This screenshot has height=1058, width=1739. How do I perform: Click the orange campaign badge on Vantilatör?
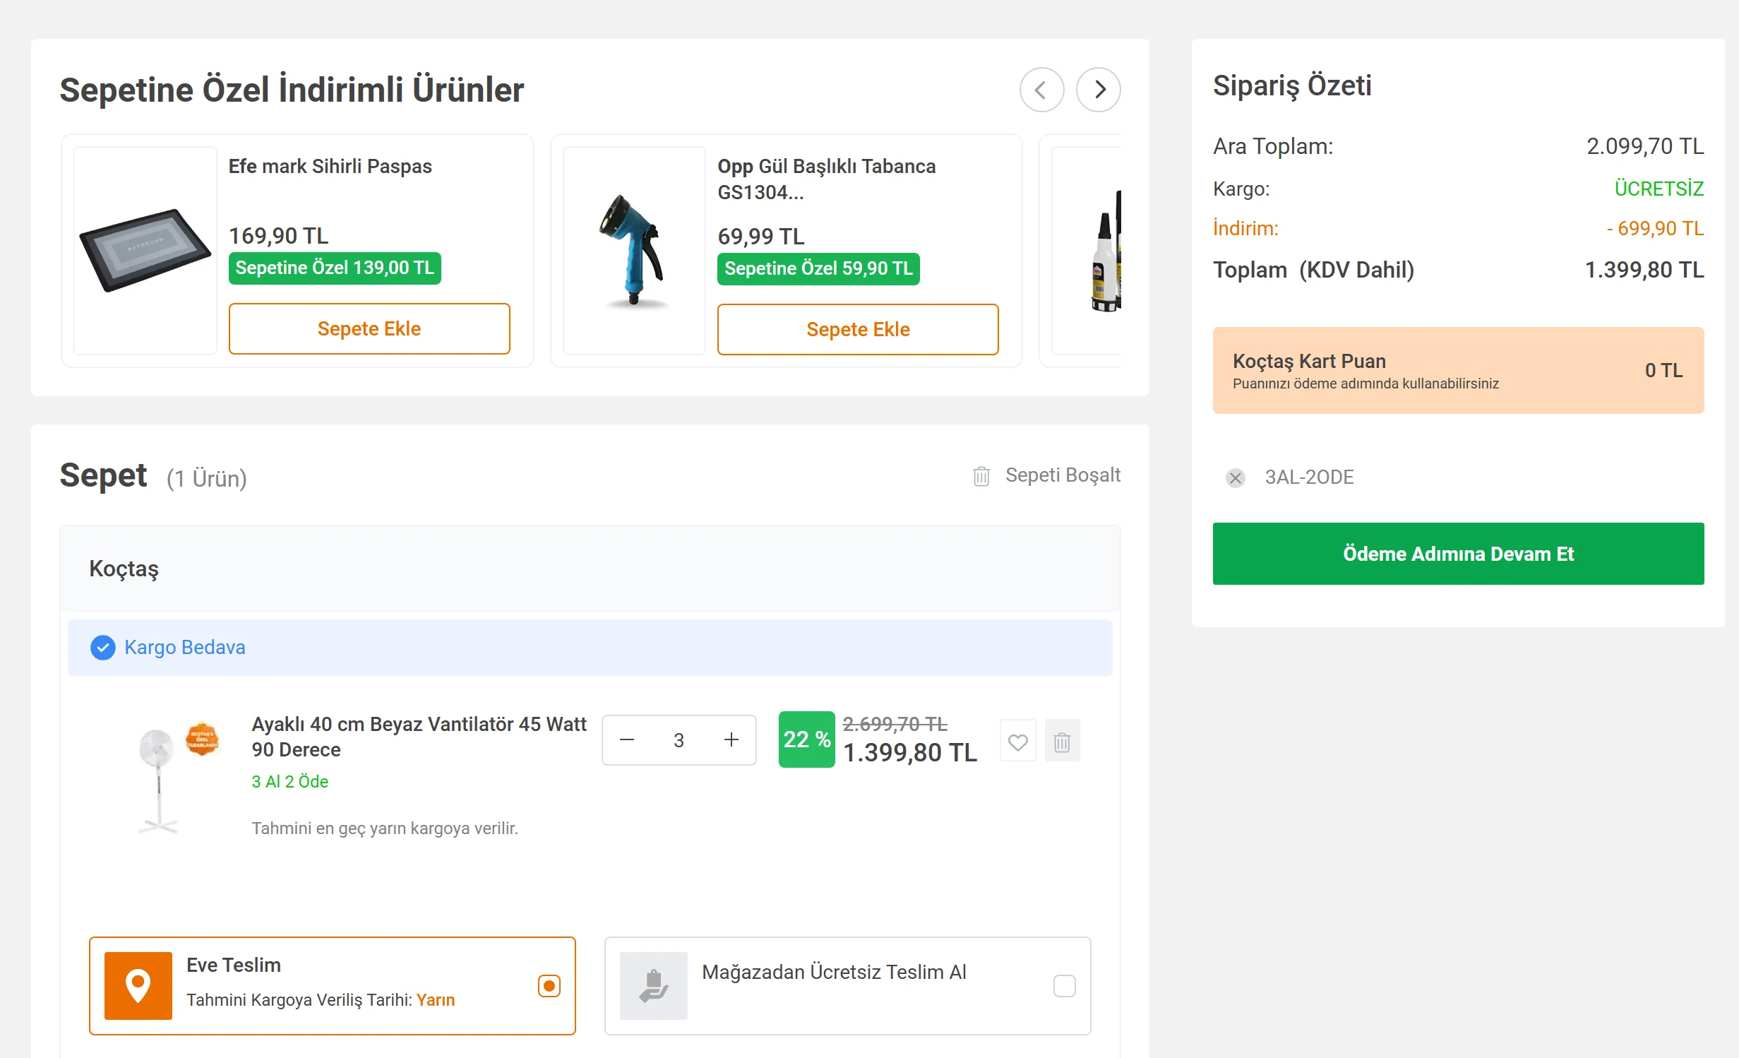[202, 739]
